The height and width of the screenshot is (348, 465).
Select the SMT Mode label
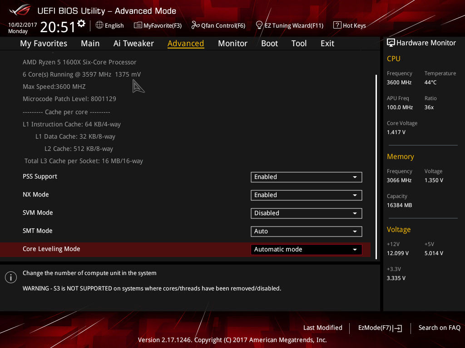37,231
